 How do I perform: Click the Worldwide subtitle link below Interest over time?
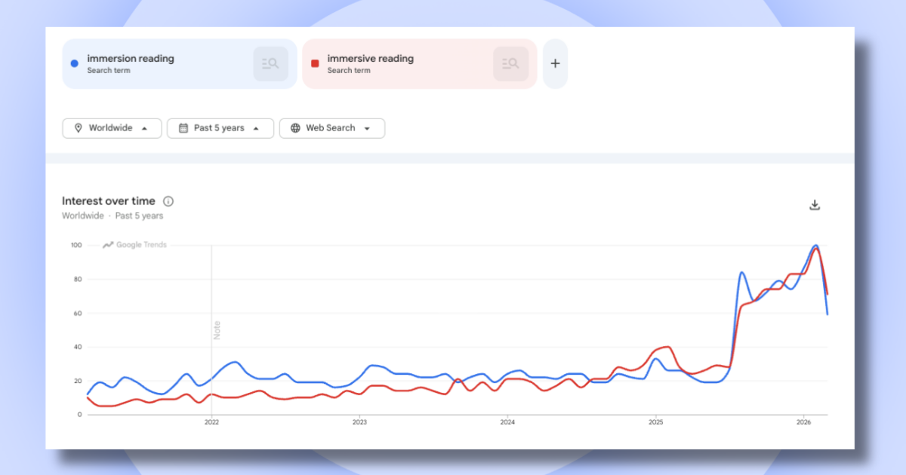[83, 216]
